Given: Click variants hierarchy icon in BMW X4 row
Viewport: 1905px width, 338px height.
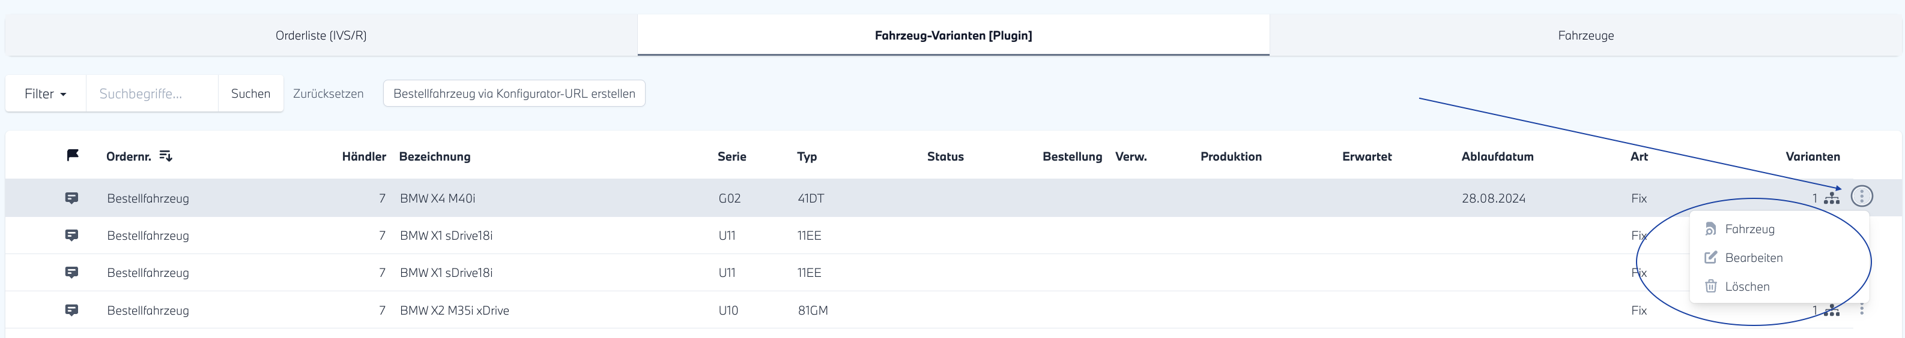Looking at the screenshot, I should (x=1831, y=198).
